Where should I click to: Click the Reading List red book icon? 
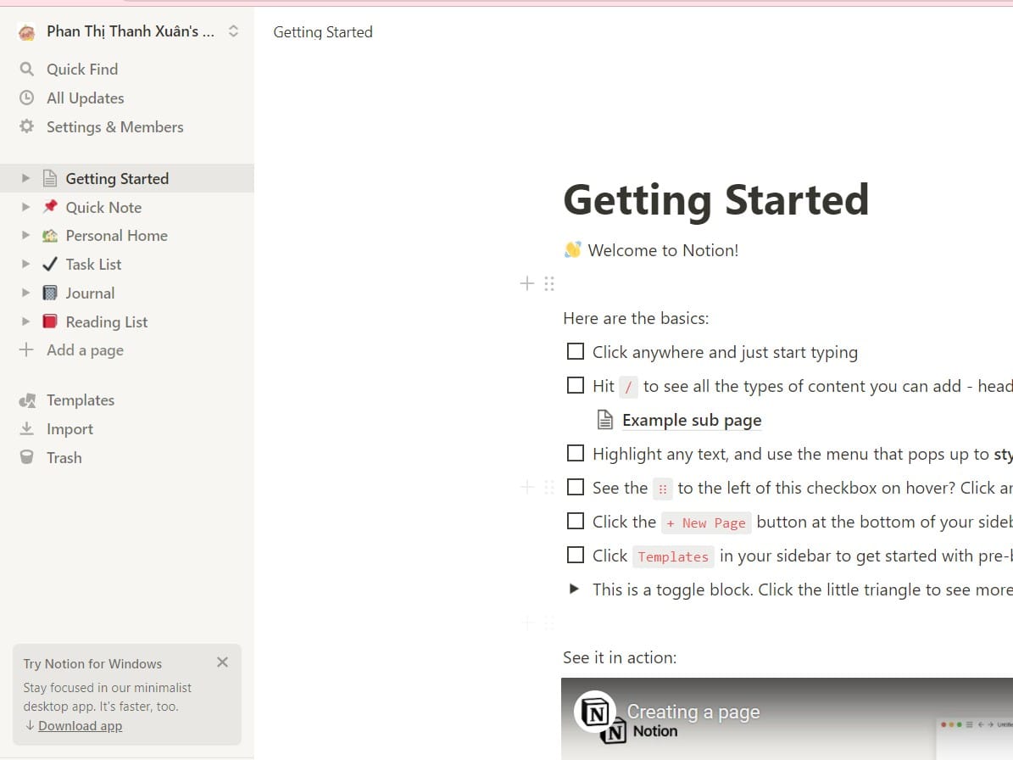(50, 321)
